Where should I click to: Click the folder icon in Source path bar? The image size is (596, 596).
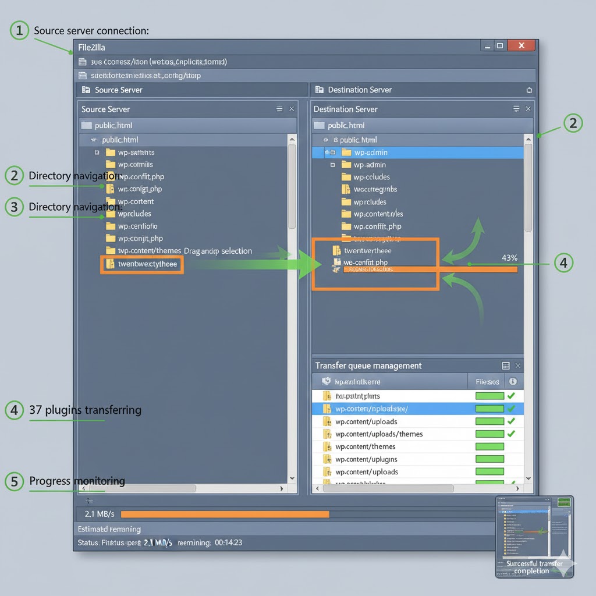point(87,125)
